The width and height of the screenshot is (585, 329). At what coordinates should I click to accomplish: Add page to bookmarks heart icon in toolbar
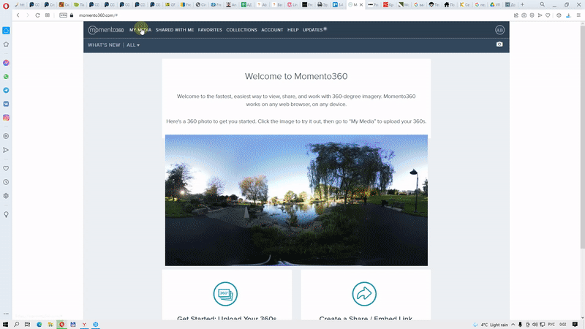(x=548, y=15)
